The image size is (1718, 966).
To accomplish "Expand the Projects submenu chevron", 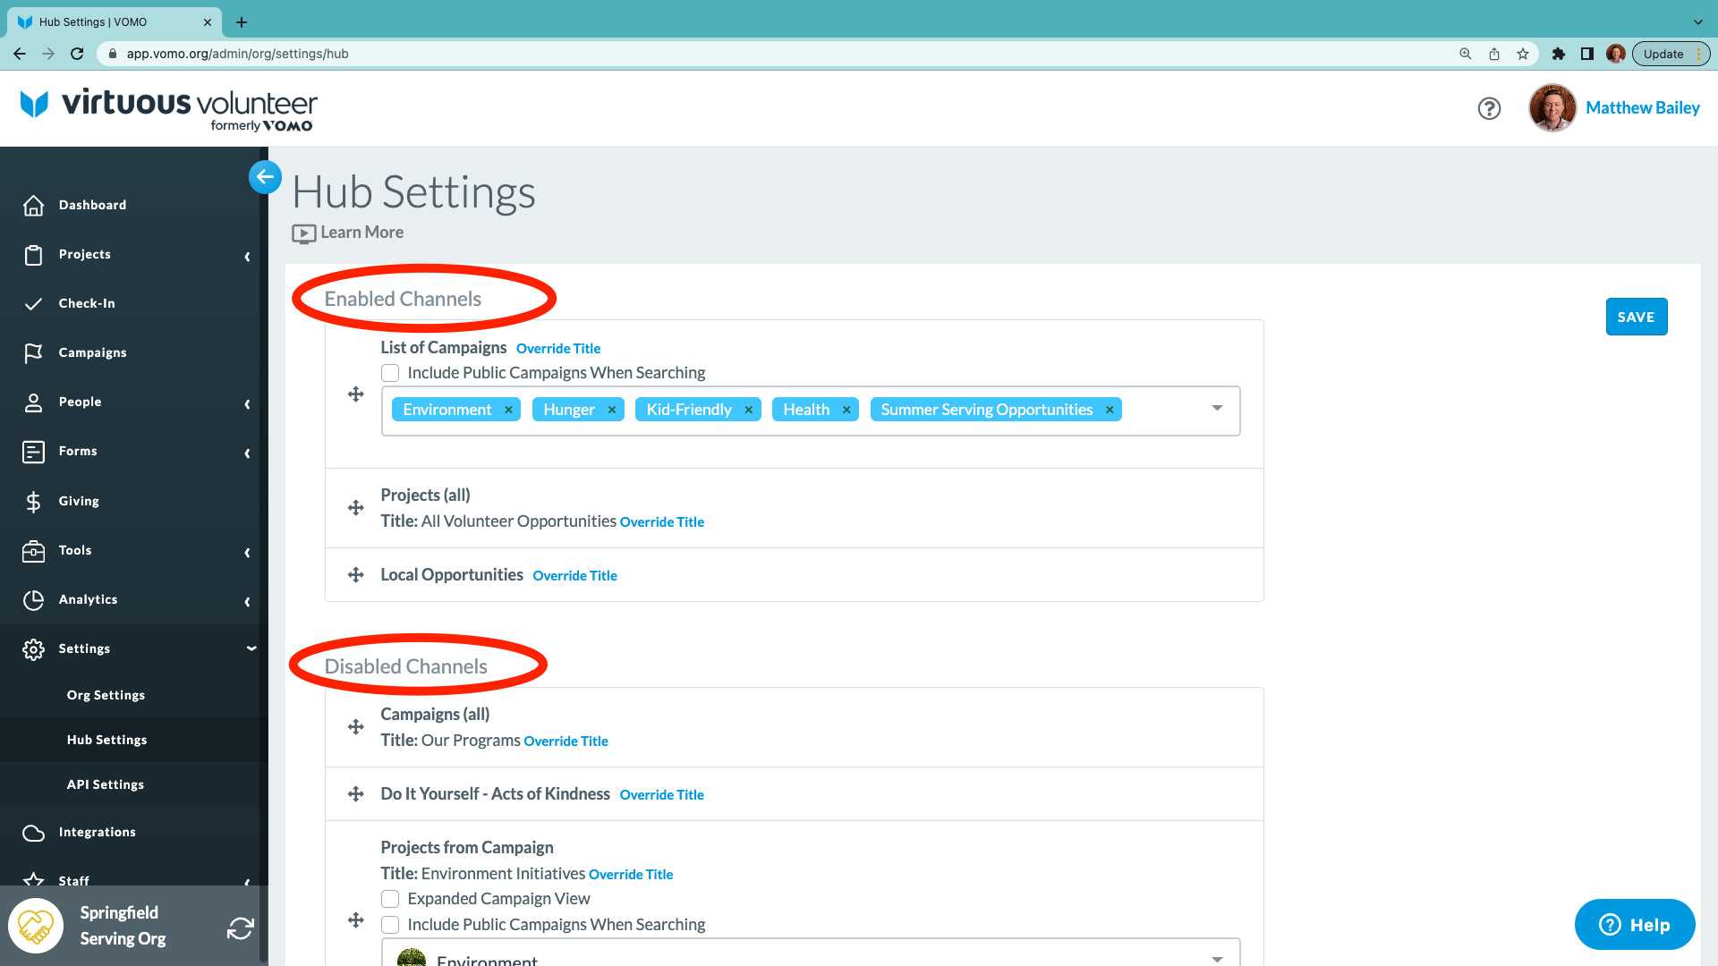I will [248, 257].
